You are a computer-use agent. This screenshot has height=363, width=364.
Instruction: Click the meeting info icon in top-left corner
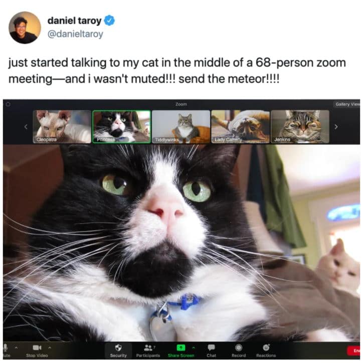(8, 104)
